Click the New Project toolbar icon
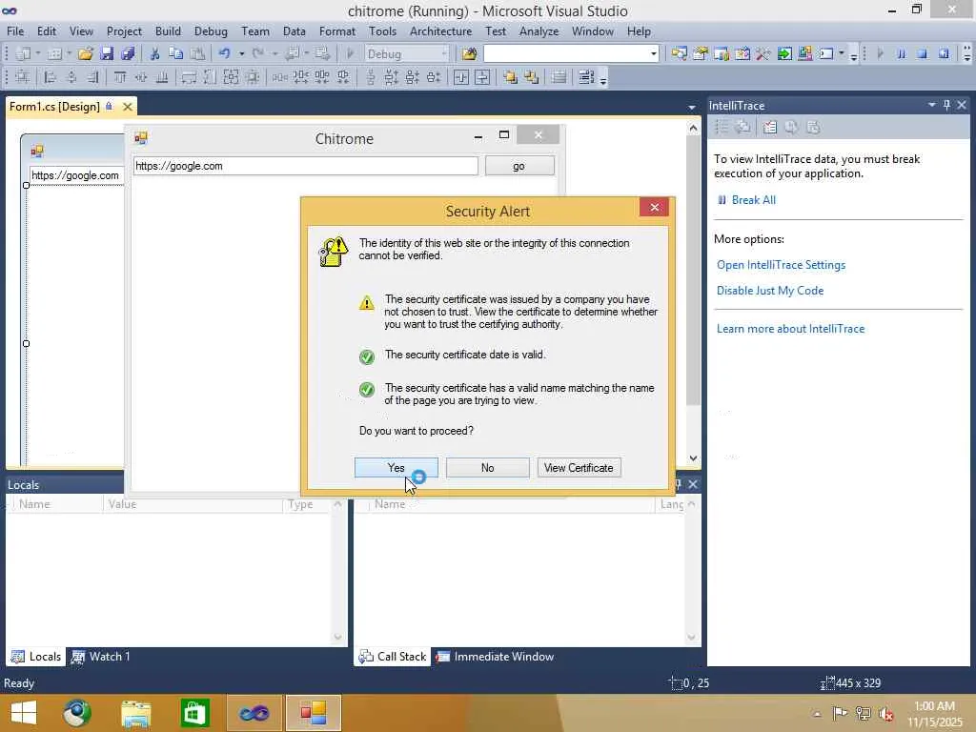 click(x=23, y=54)
